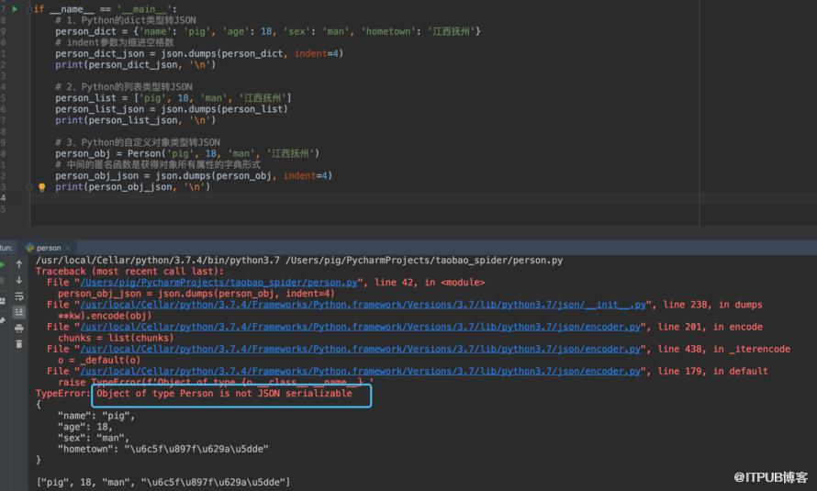
Task: Click the '# 3、Python' object comment line
Action: point(138,142)
